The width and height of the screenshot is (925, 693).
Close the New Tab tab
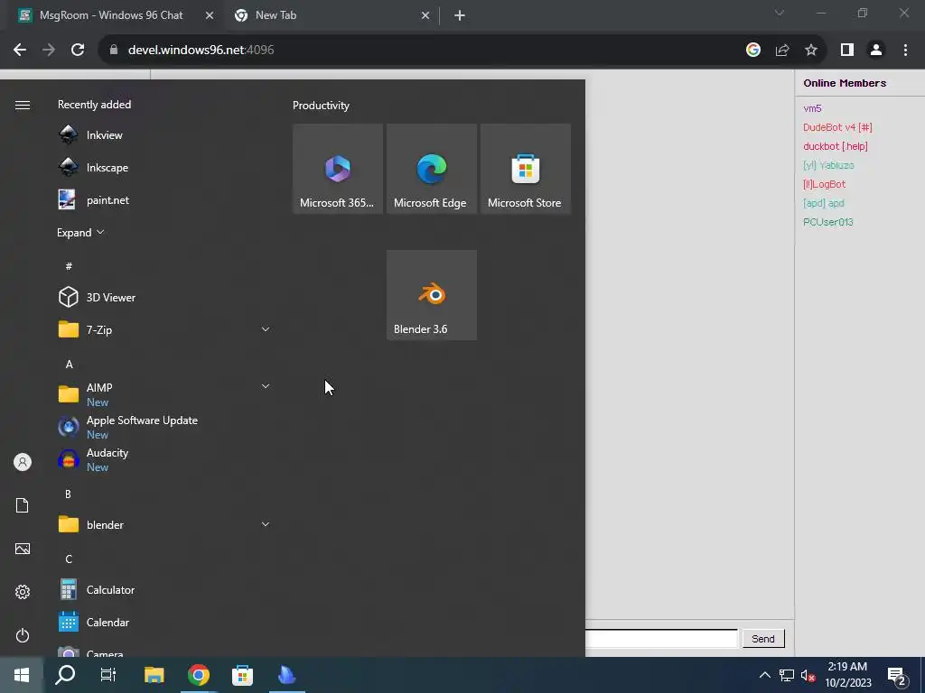click(425, 15)
